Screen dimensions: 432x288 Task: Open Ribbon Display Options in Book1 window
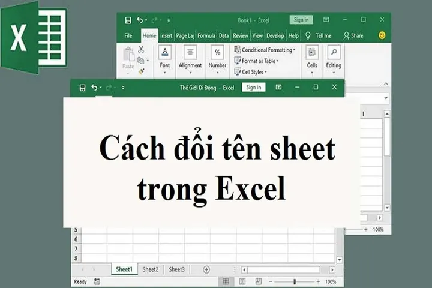pos(326,20)
